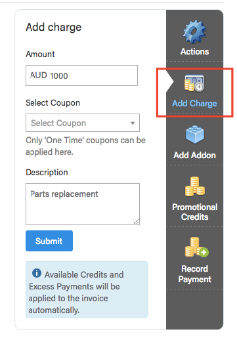Click the Add charge panel heading
The height and width of the screenshot is (338, 237).
(x=54, y=28)
